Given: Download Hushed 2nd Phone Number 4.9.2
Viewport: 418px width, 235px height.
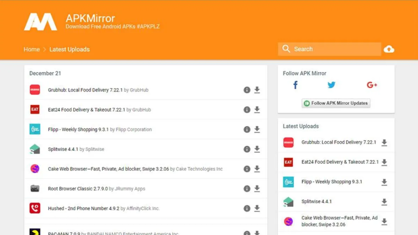Looking at the screenshot, I should [x=257, y=208].
